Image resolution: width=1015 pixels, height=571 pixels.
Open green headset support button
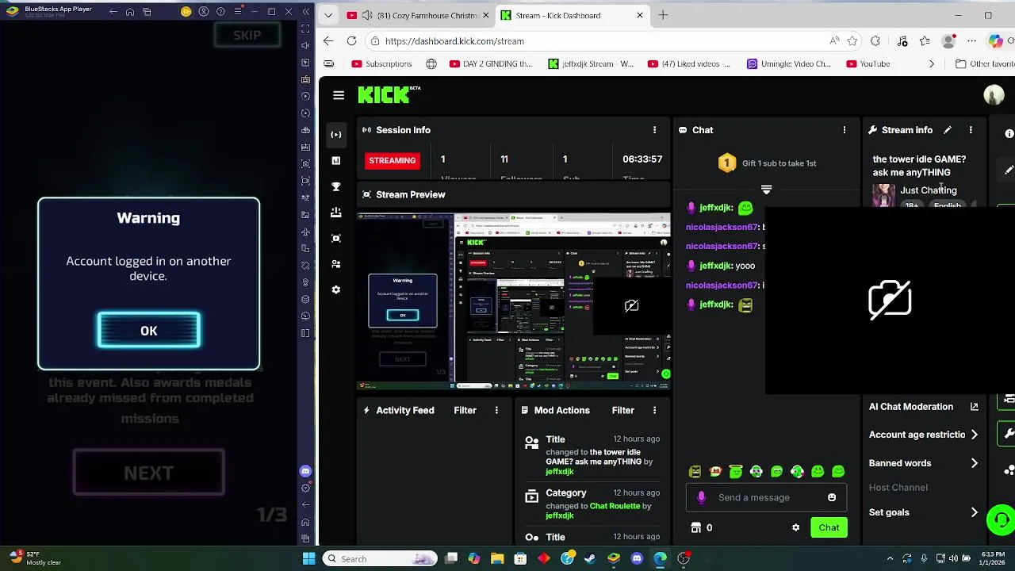coord(1002,520)
